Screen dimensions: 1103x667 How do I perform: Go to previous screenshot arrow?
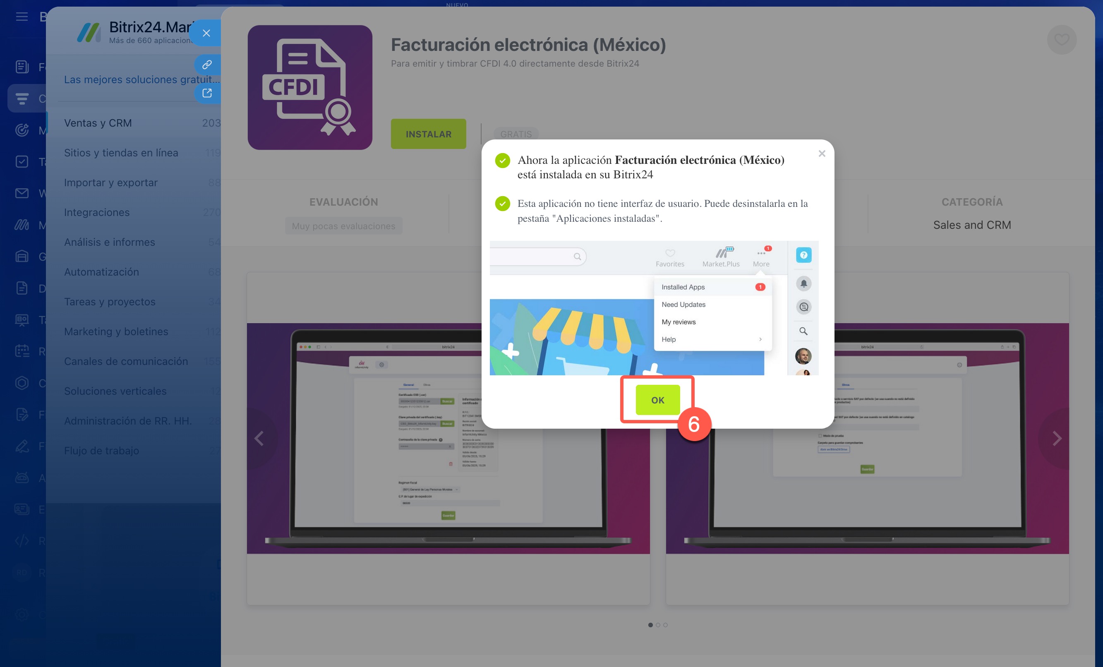click(259, 438)
